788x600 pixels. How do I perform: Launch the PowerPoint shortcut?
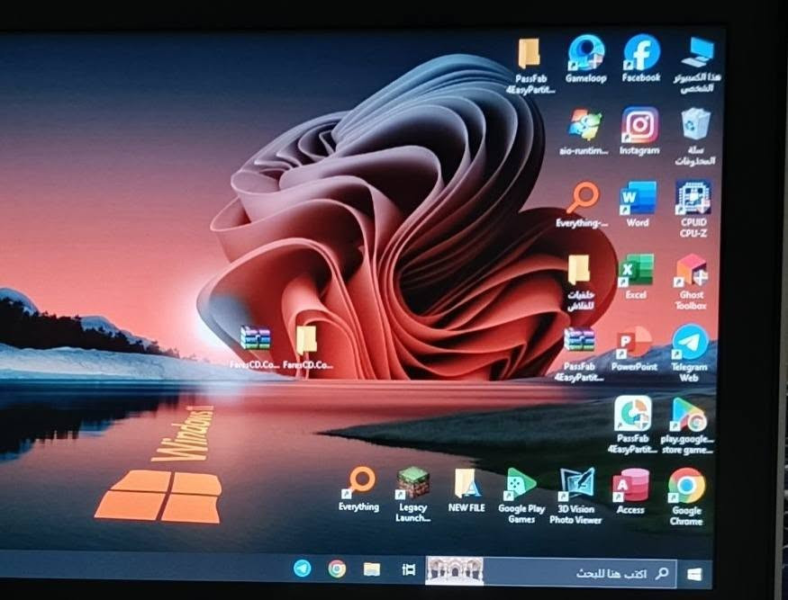coord(634,349)
